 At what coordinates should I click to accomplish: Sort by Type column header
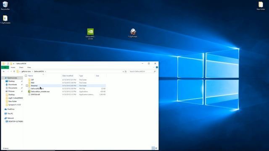coord(81,75)
